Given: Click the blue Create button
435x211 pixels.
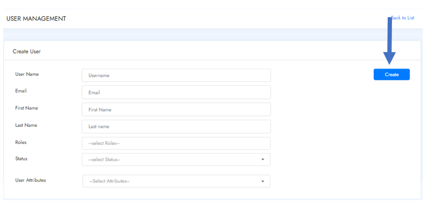Looking at the screenshot, I should [x=391, y=75].
